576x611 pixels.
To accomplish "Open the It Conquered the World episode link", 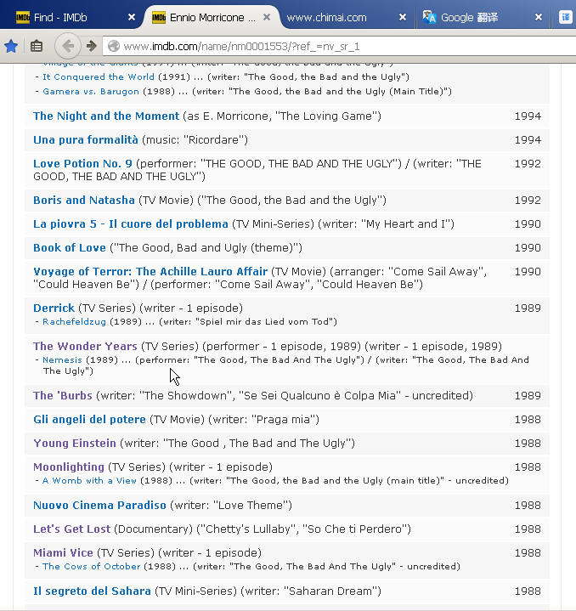I will (x=99, y=76).
